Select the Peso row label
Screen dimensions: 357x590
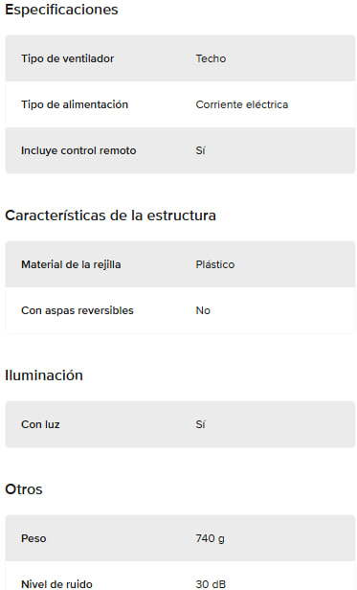pyautogui.click(x=33, y=538)
